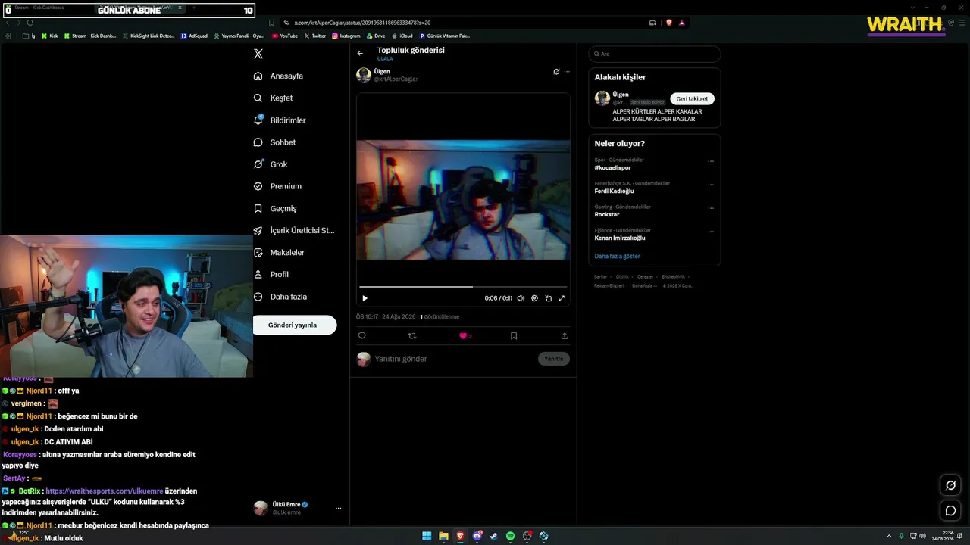970x545 pixels.
Task: Open the Kenan İmirzalıoğlu trend
Action: [620, 238]
